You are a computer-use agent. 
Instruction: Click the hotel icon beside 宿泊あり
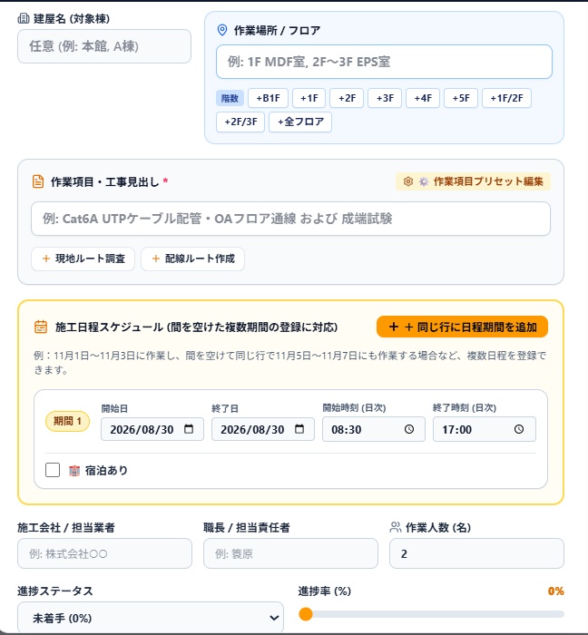74,471
